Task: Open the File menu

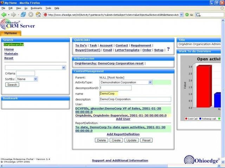Action: point(3,8)
